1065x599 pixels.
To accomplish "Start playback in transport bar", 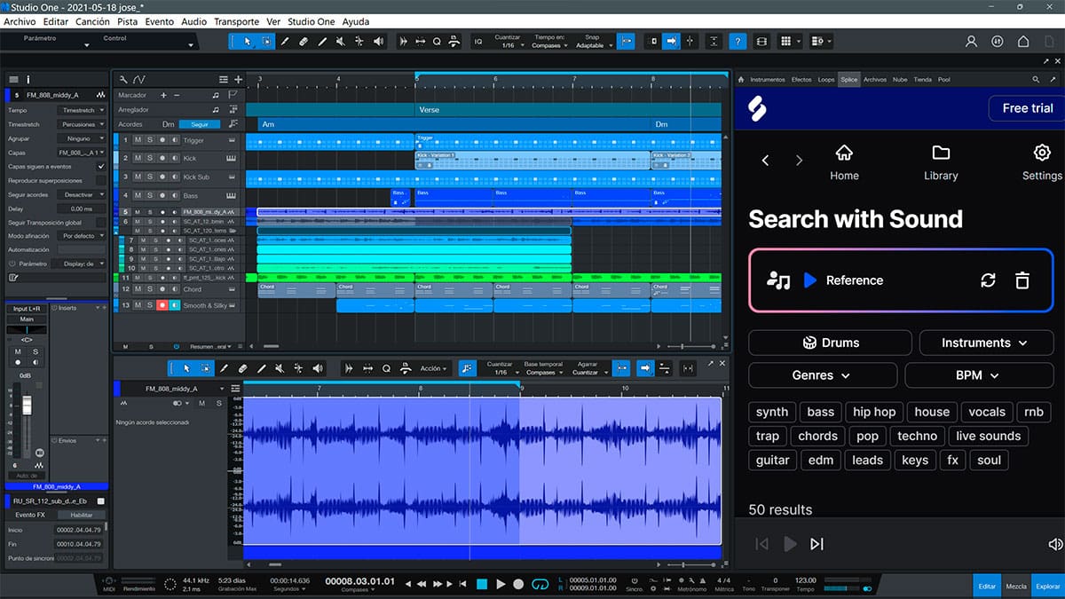I will pos(501,584).
